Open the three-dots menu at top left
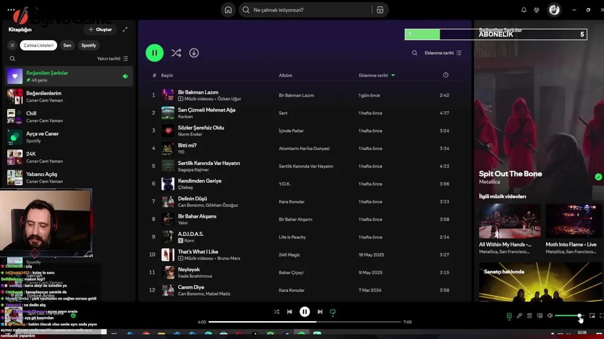The image size is (604, 339). (x=11, y=10)
